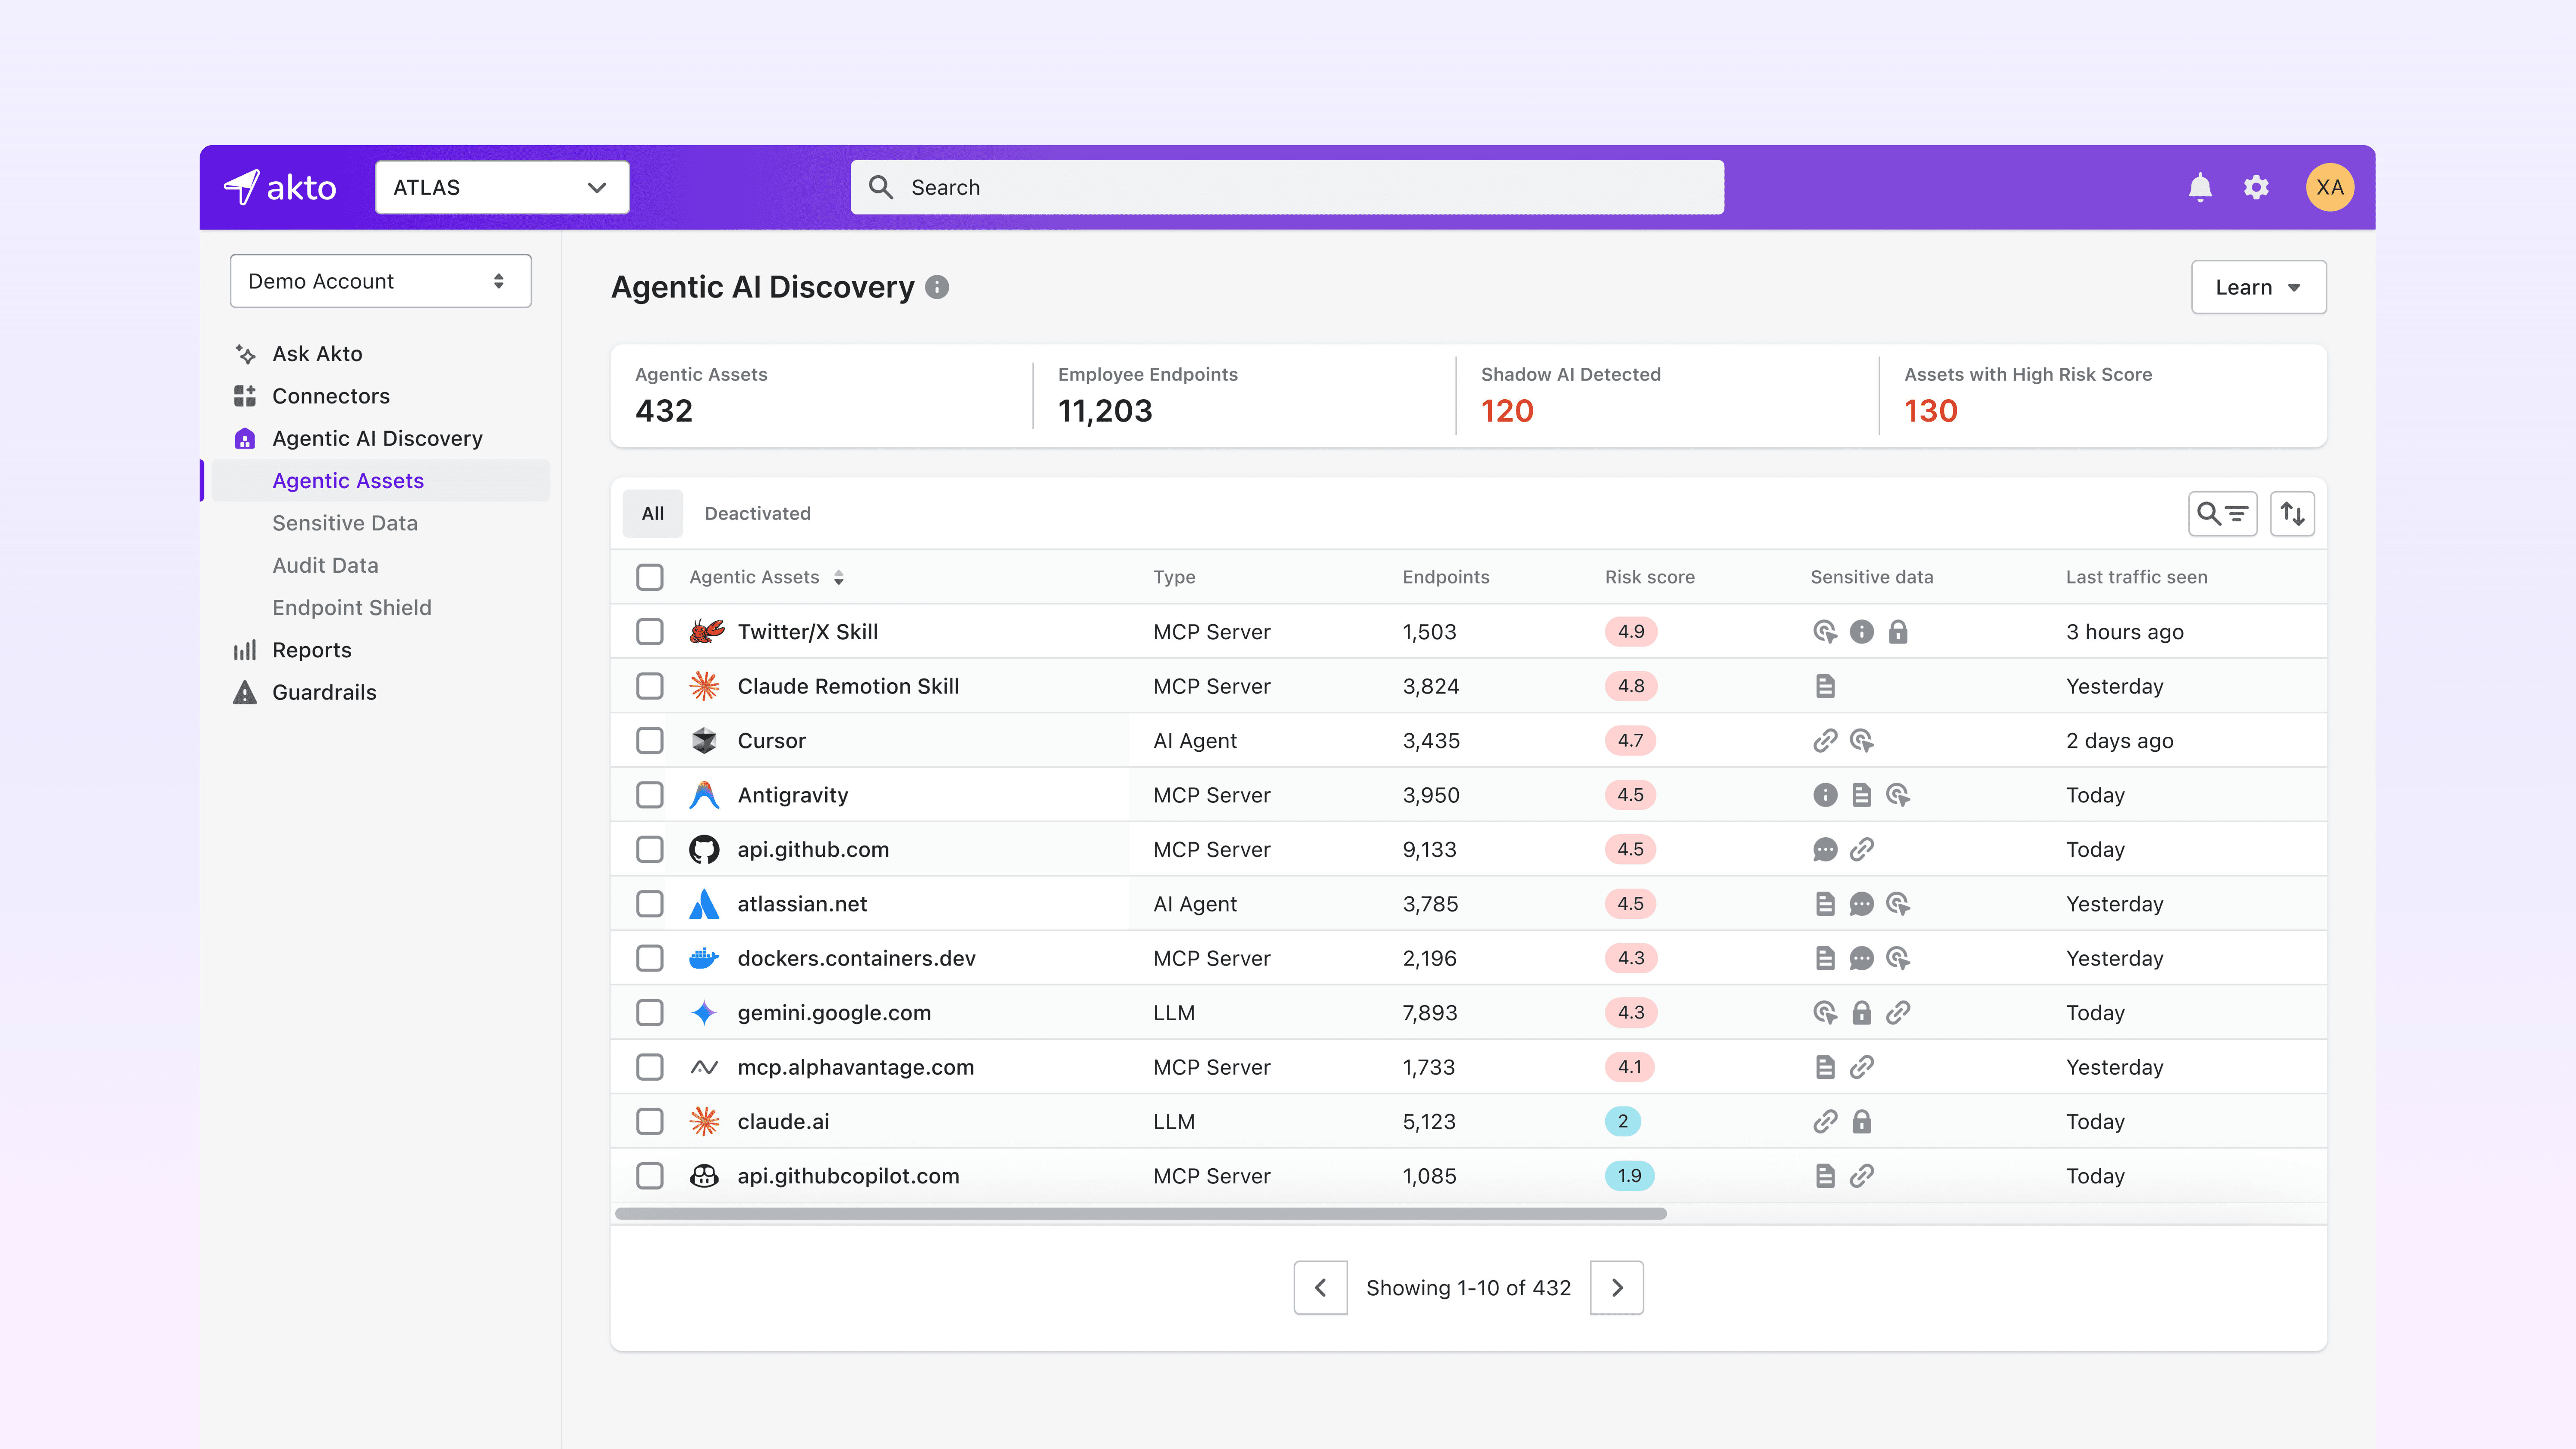Go to the next page of results
Viewport: 2576px width, 1449px height.
point(1616,1288)
